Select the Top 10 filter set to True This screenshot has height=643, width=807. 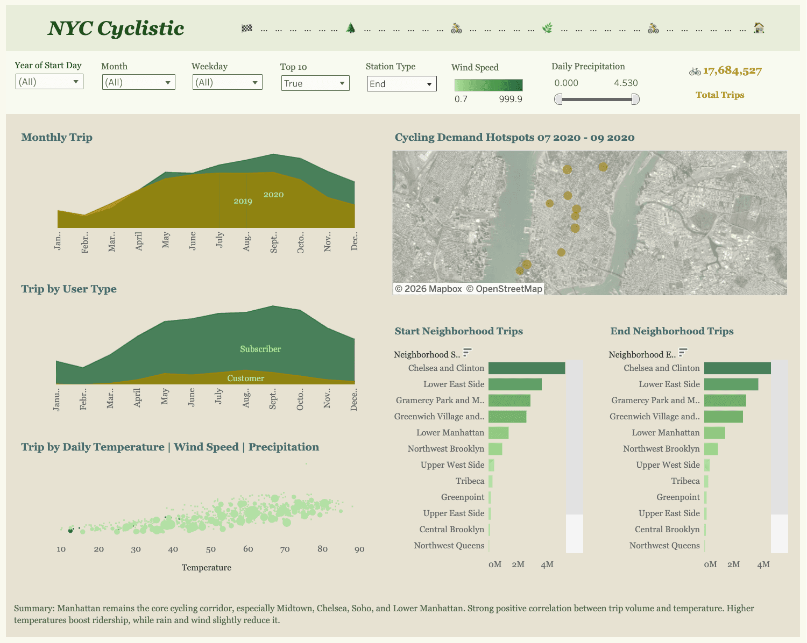315,83
